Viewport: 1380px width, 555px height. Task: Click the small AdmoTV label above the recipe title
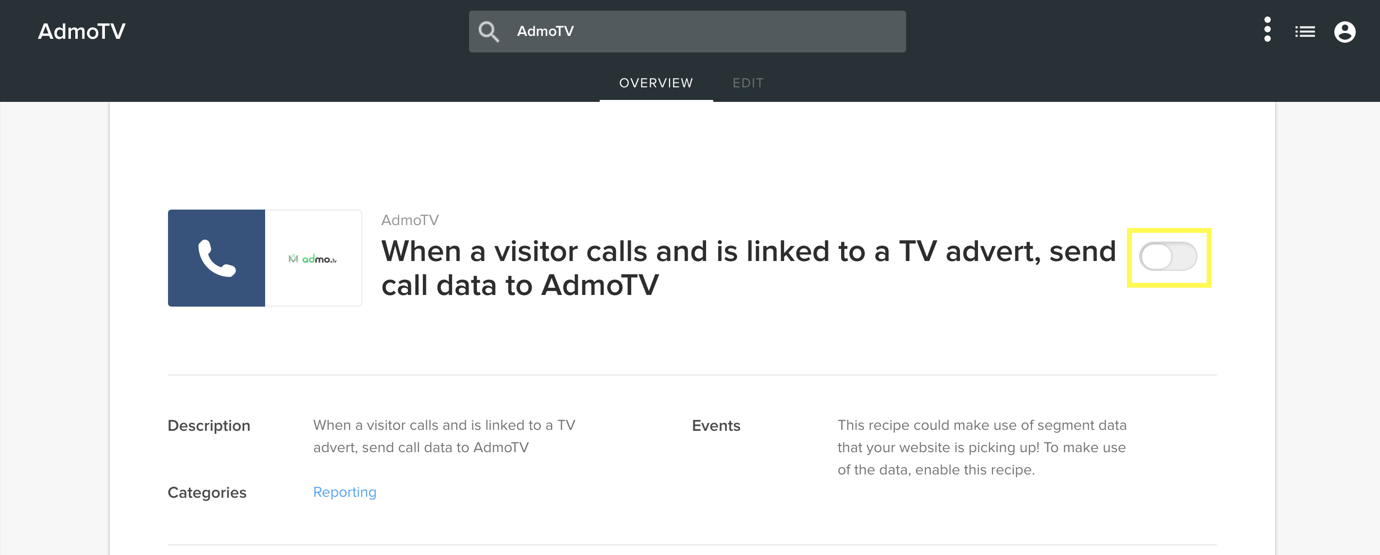[410, 220]
